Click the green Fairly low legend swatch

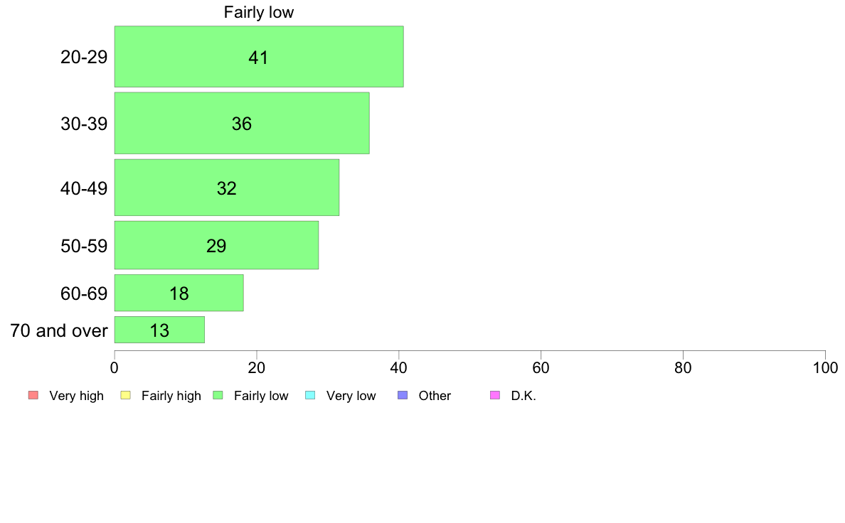click(218, 395)
